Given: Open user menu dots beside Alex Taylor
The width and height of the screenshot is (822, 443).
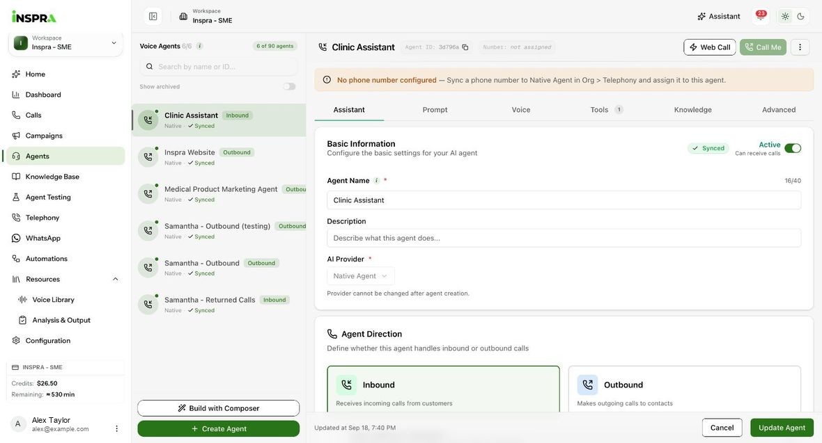Looking at the screenshot, I should pos(116,428).
